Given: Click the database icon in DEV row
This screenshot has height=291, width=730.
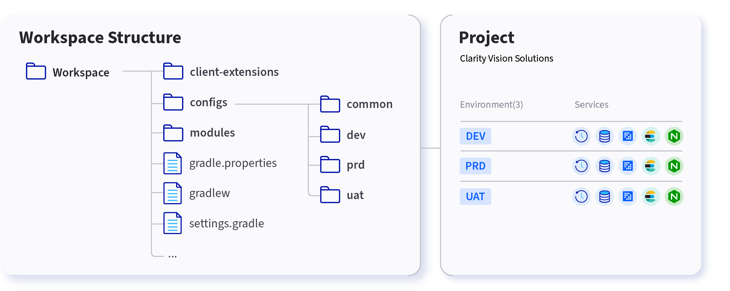Looking at the screenshot, I should pos(604,136).
